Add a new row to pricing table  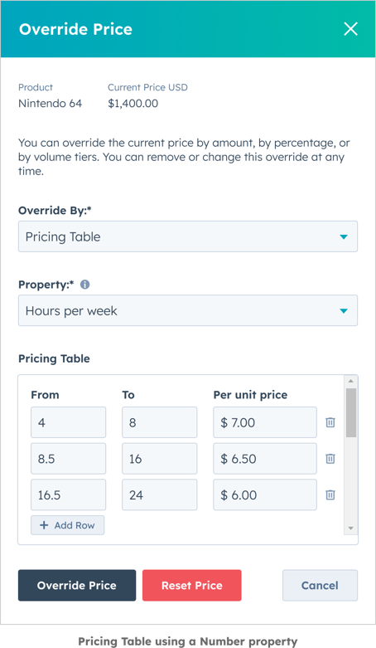pos(68,525)
